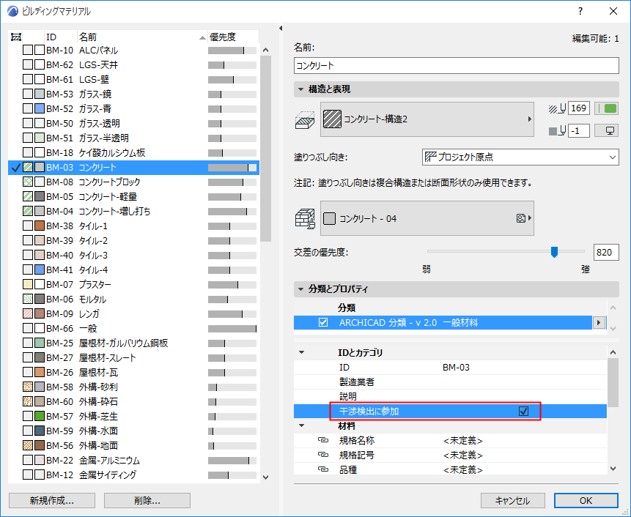The image size is (631, 517).
Task: Toggle the ARCHICAD 分類 - v 2.0 checkbox
Action: pyautogui.click(x=323, y=322)
